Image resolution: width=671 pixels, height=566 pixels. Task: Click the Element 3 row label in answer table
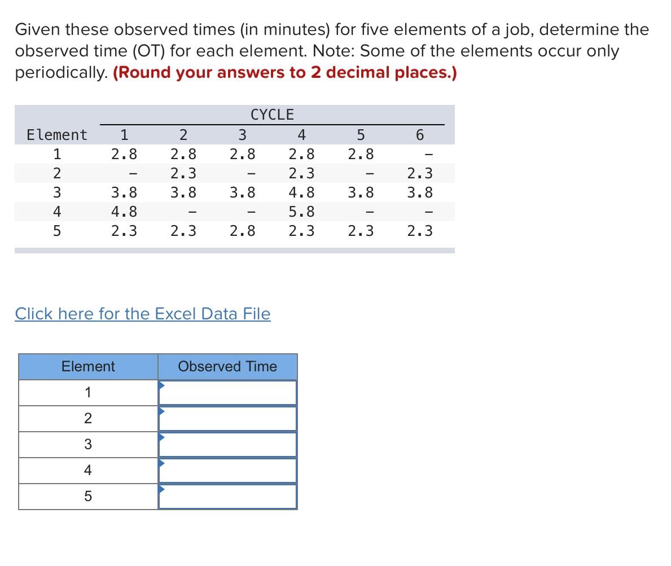click(x=87, y=444)
